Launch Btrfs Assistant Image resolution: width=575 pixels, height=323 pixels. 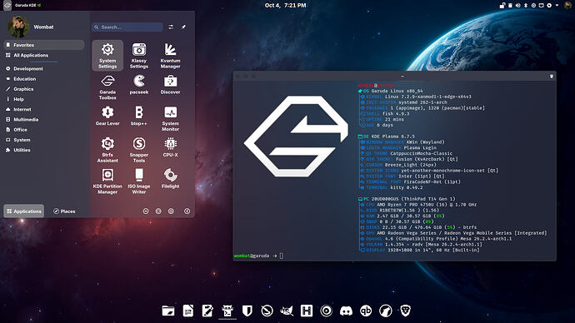tap(107, 149)
